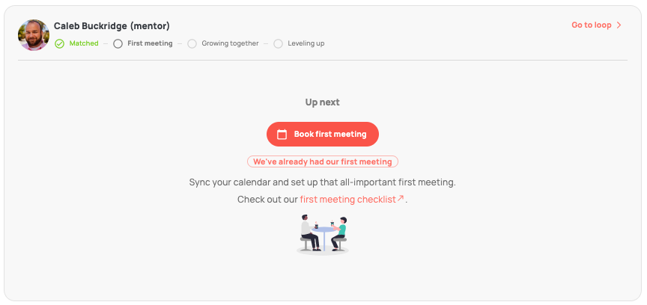This screenshot has height=305, width=647.
Task: Select the Growing together step circle
Action: pos(192,43)
